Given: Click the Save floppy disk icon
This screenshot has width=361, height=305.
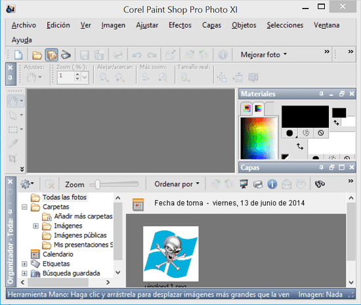Looking at the screenshot, I should click(85, 55).
